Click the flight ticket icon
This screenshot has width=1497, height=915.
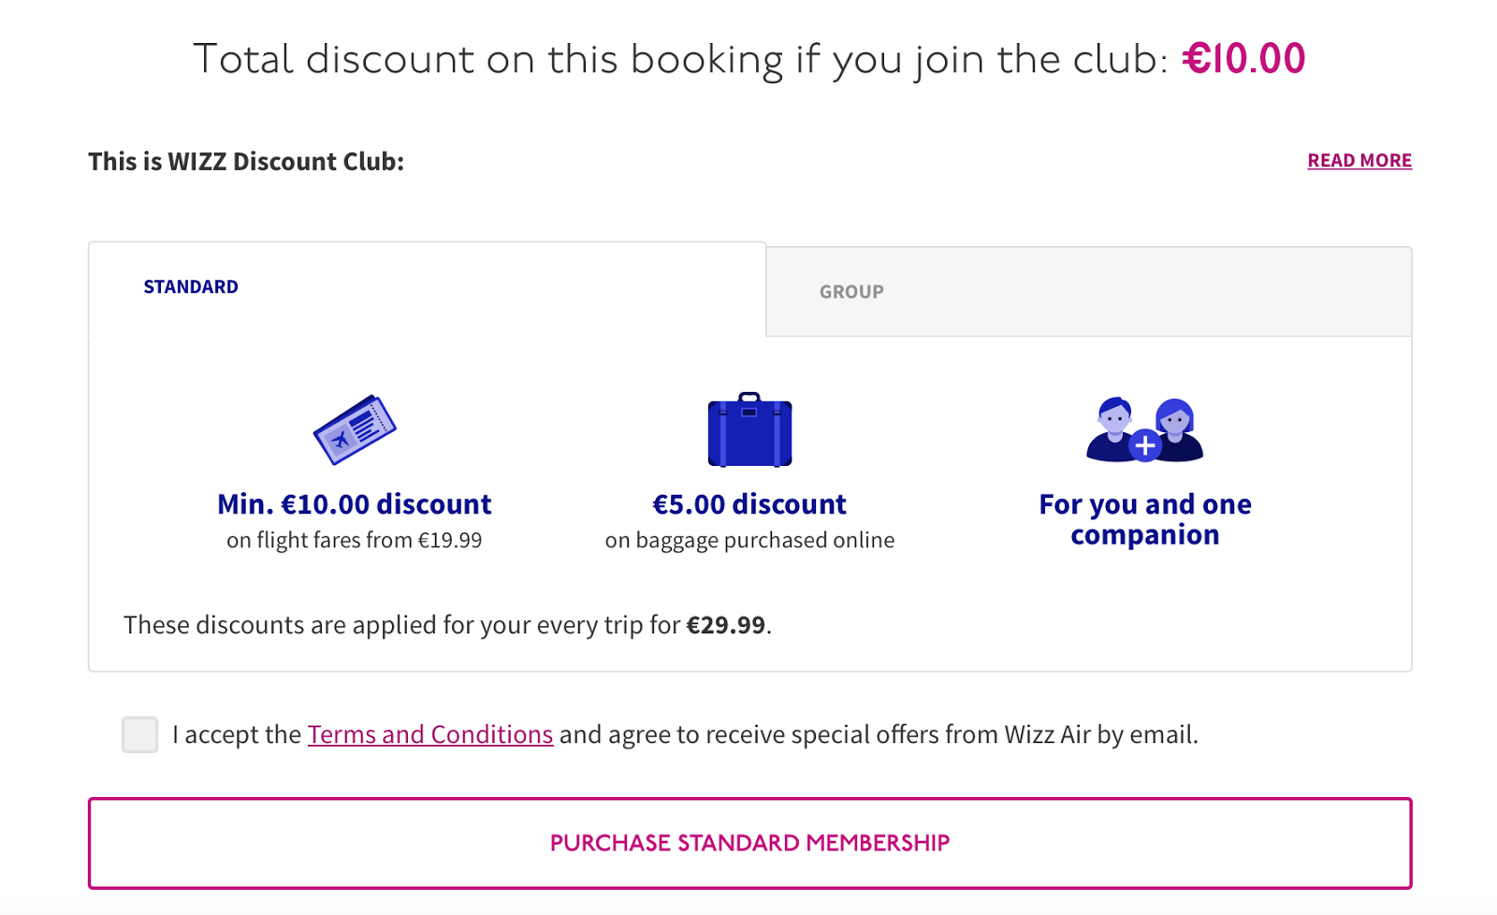click(x=355, y=429)
